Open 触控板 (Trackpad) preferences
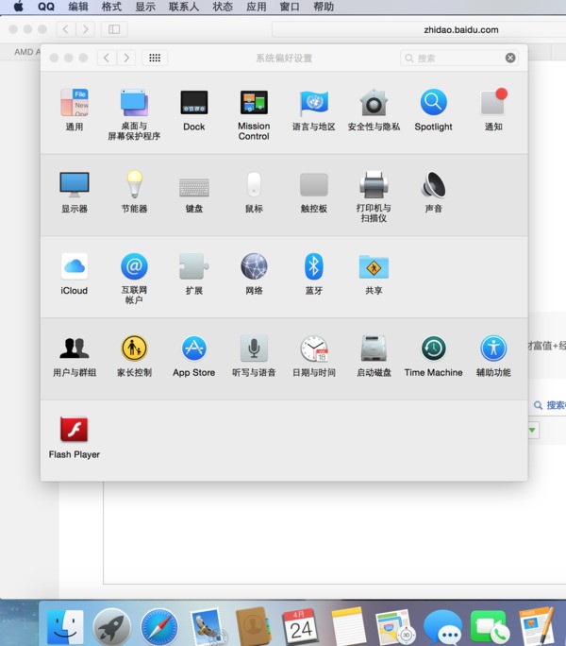This screenshot has height=646, width=566. pyautogui.click(x=314, y=191)
